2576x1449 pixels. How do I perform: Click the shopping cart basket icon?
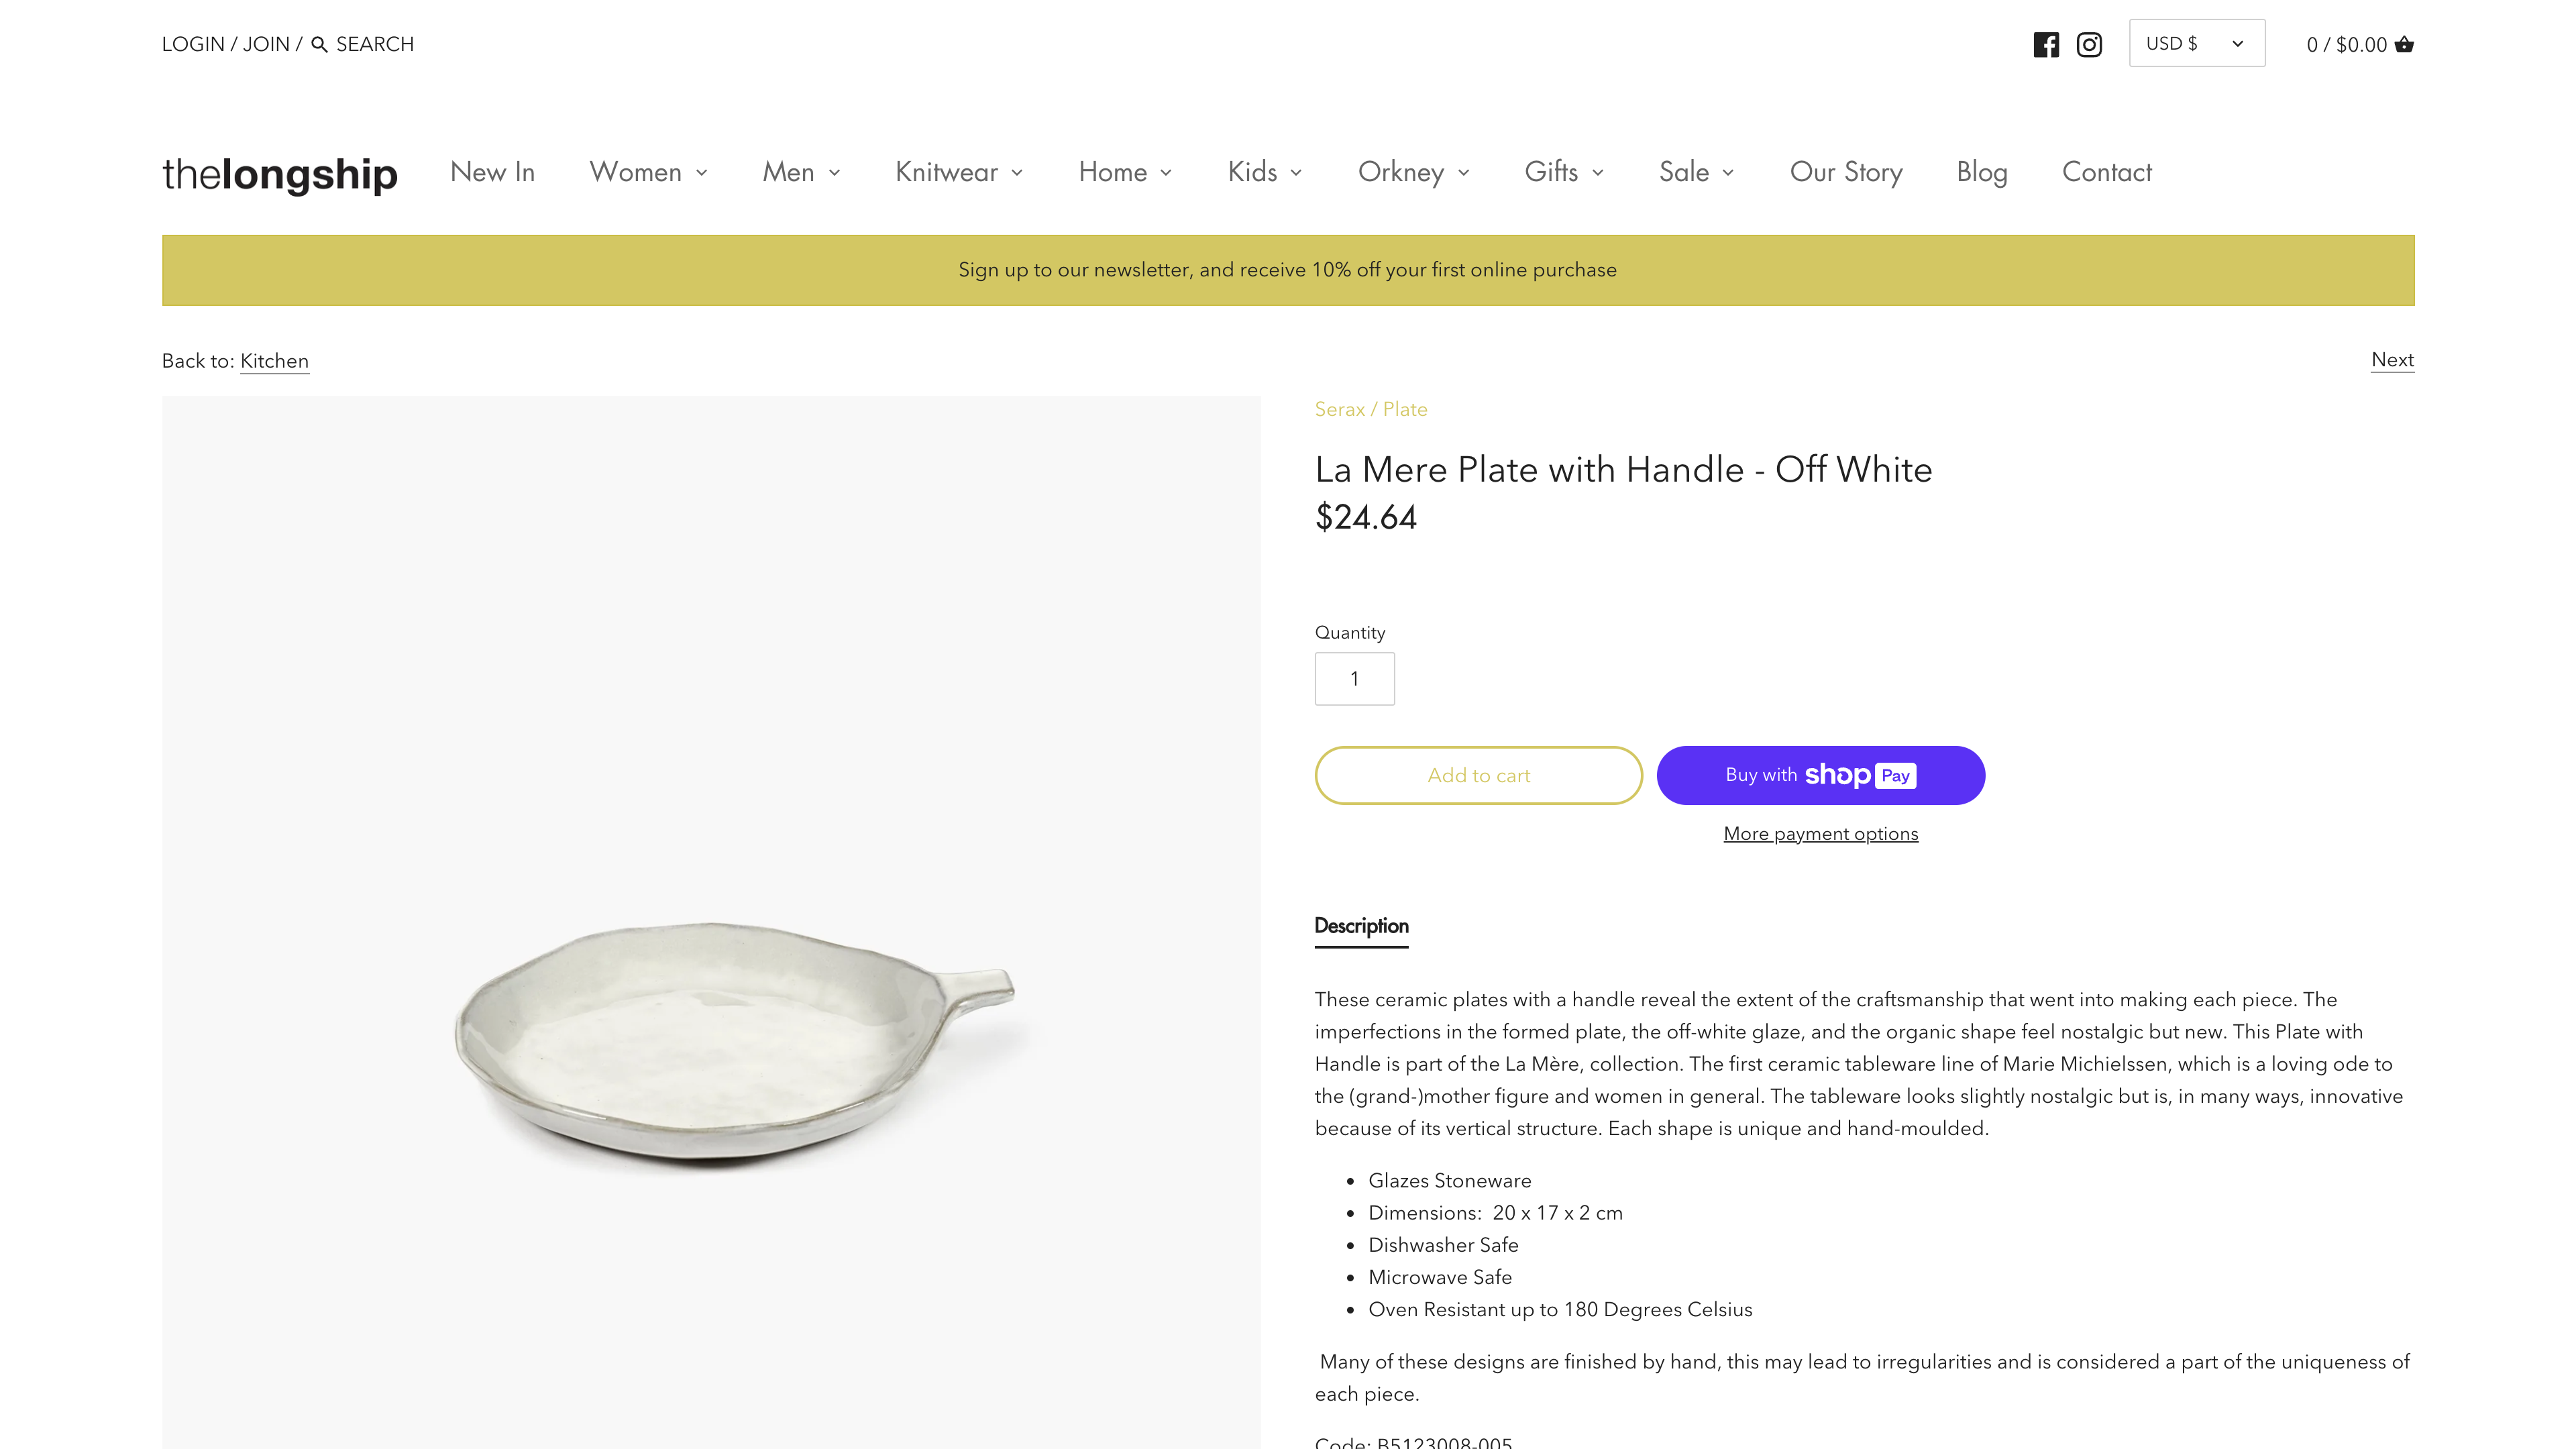click(2404, 45)
